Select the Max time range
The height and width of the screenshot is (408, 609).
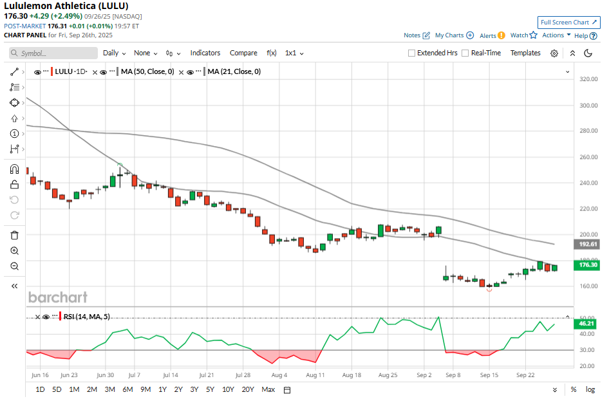[268, 390]
